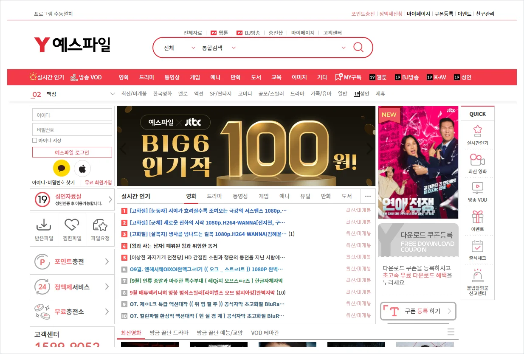Open MY구독 bookmark item
The width and height of the screenshot is (524, 354).
pyautogui.click(x=348, y=77)
